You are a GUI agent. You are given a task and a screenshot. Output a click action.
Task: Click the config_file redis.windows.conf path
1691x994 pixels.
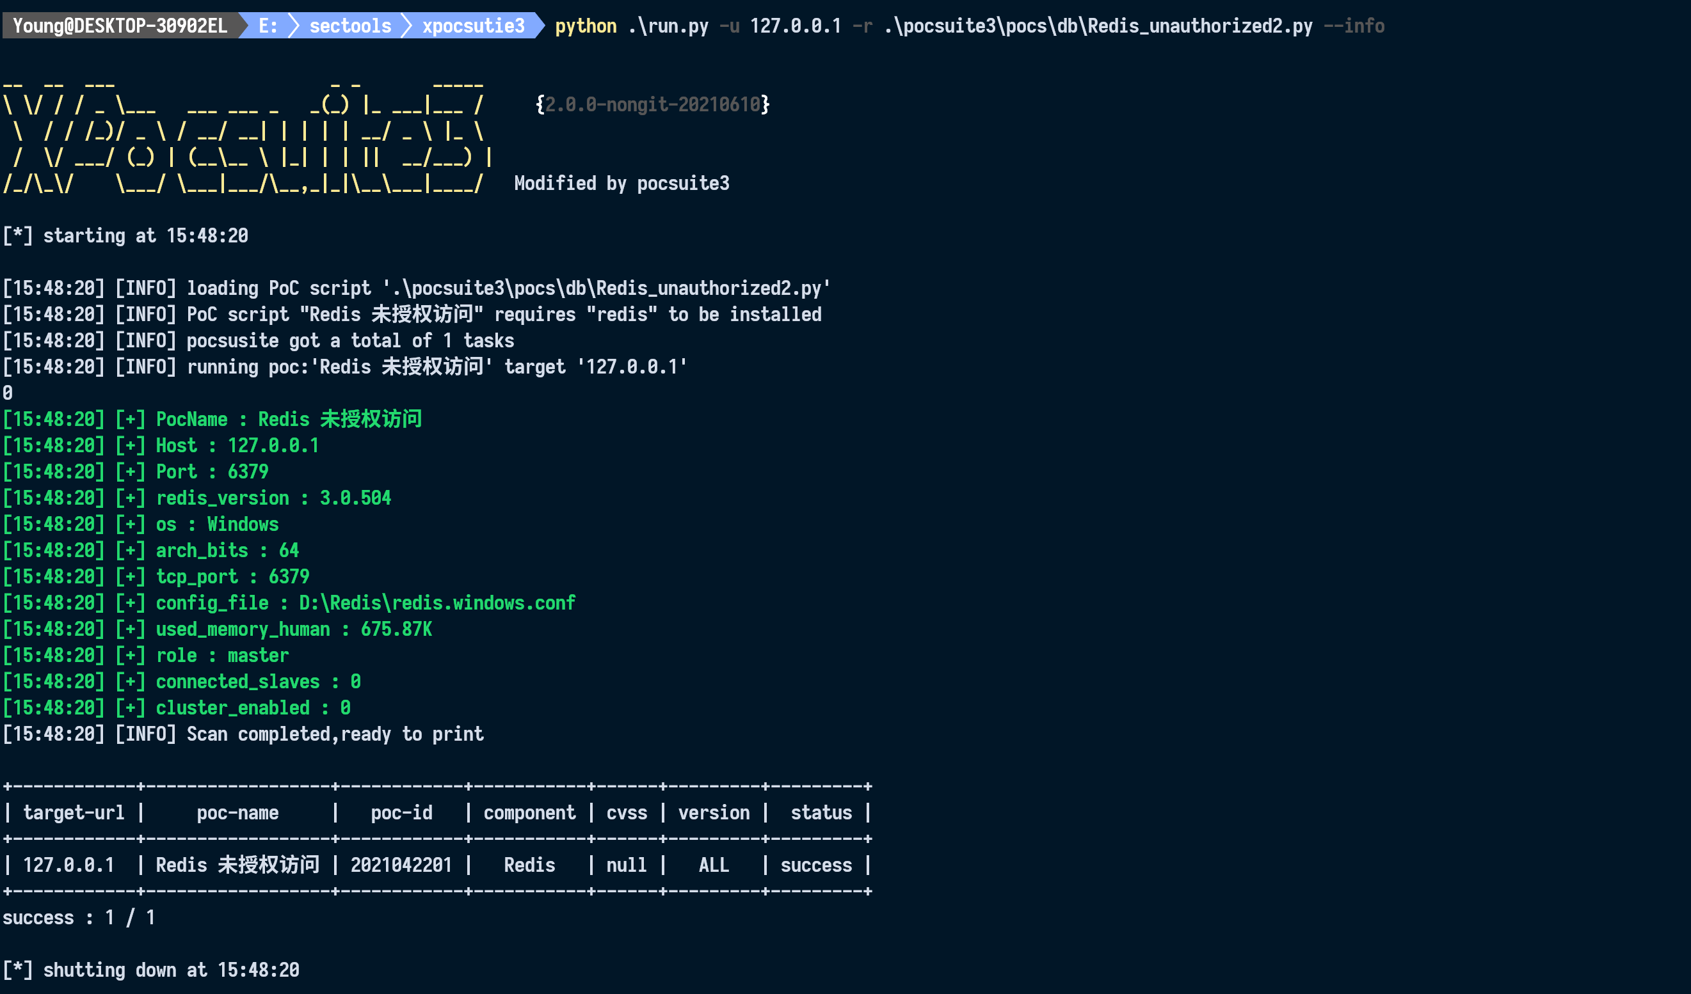tap(437, 603)
